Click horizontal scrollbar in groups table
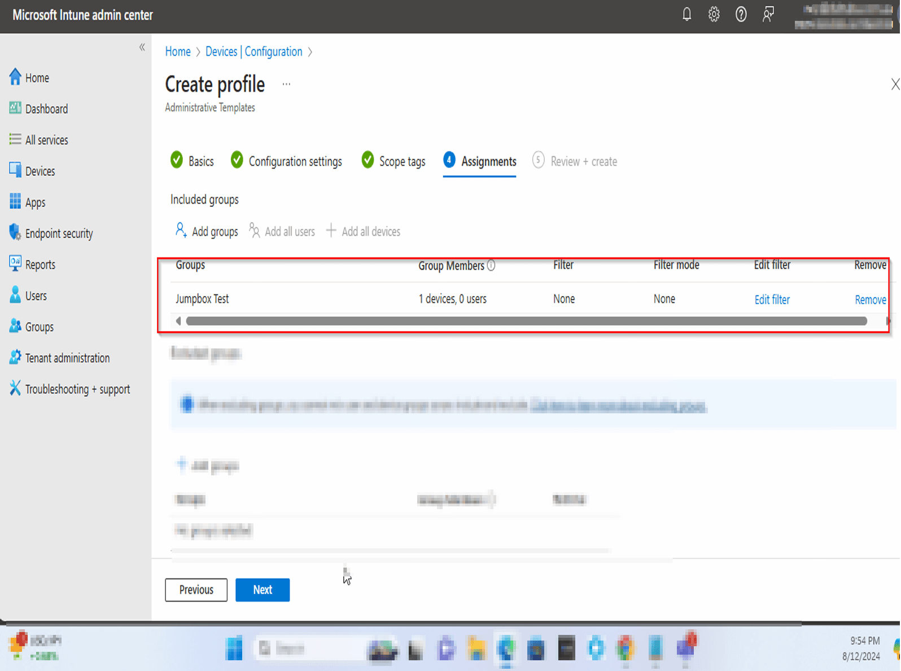This screenshot has height=671, width=901. (526, 321)
